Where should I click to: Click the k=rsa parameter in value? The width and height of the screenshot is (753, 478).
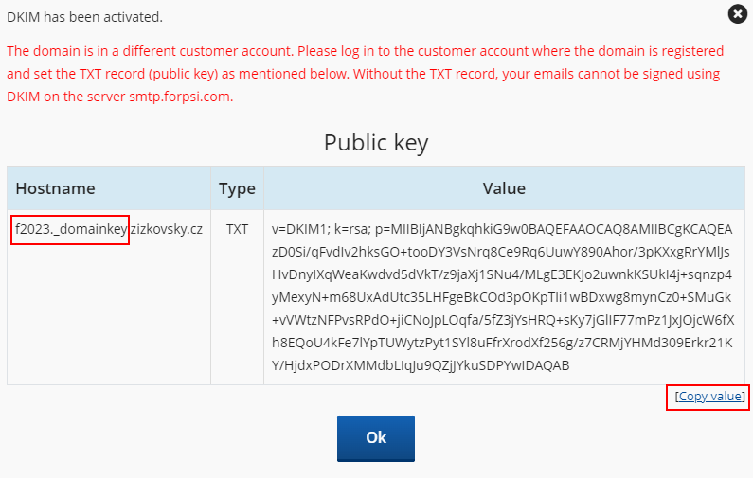tap(353, 229)
